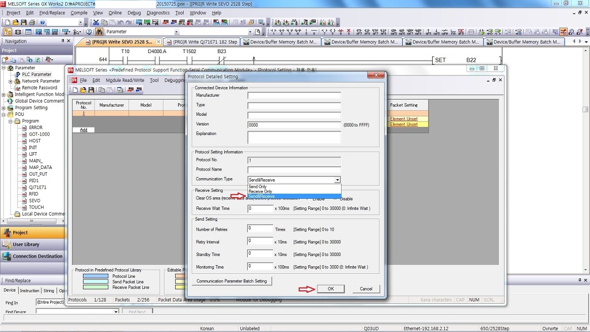Click the Save icon in Protocol Setting toolbar
Image resolution: width=590 pixels, height=332 pixels.
[x=91, y=90]
